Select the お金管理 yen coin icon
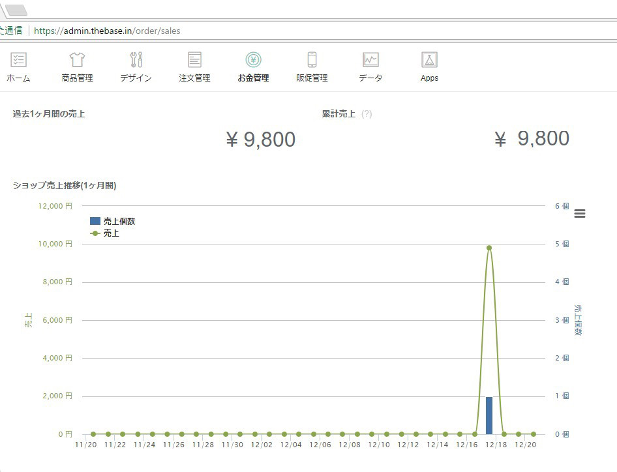 (x=254, y=60)
